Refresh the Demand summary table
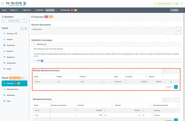Screen dimensions: 185x121 [178, 100]
